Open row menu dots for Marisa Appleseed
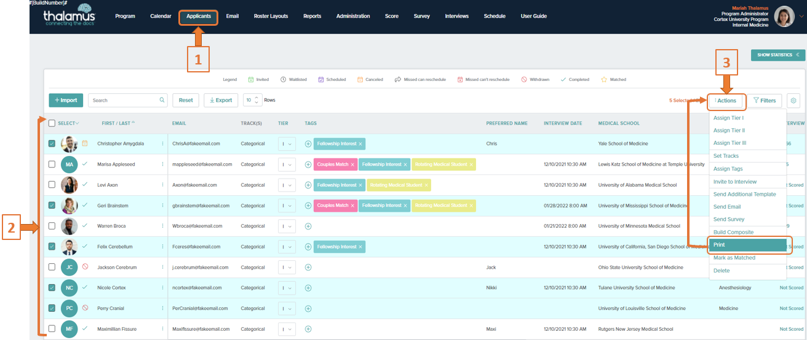Screen dimensions: 807x340 pyautogui.click(x=163, y=164)
